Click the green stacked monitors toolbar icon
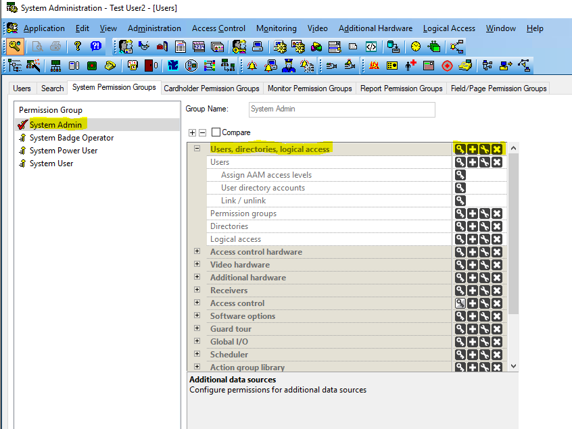The image size is (572, 429). [x=434, y=47]
